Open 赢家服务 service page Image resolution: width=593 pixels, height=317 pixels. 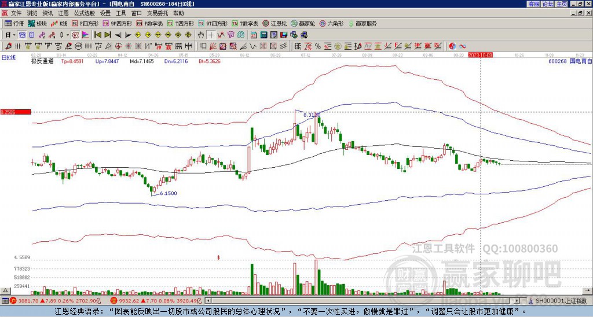point(363,23)
